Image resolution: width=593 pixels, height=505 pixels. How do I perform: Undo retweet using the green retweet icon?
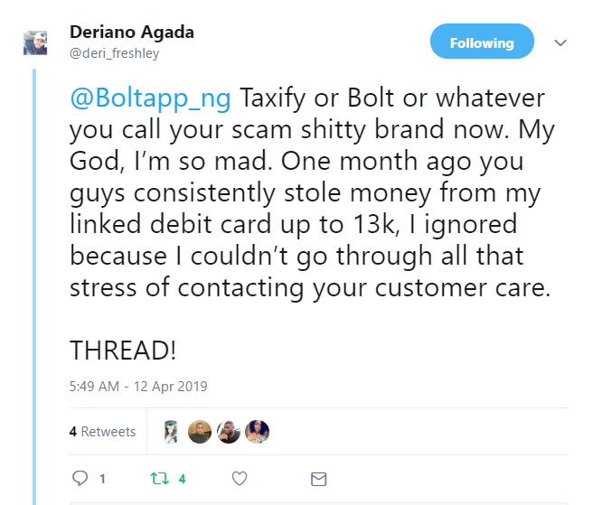156,479
